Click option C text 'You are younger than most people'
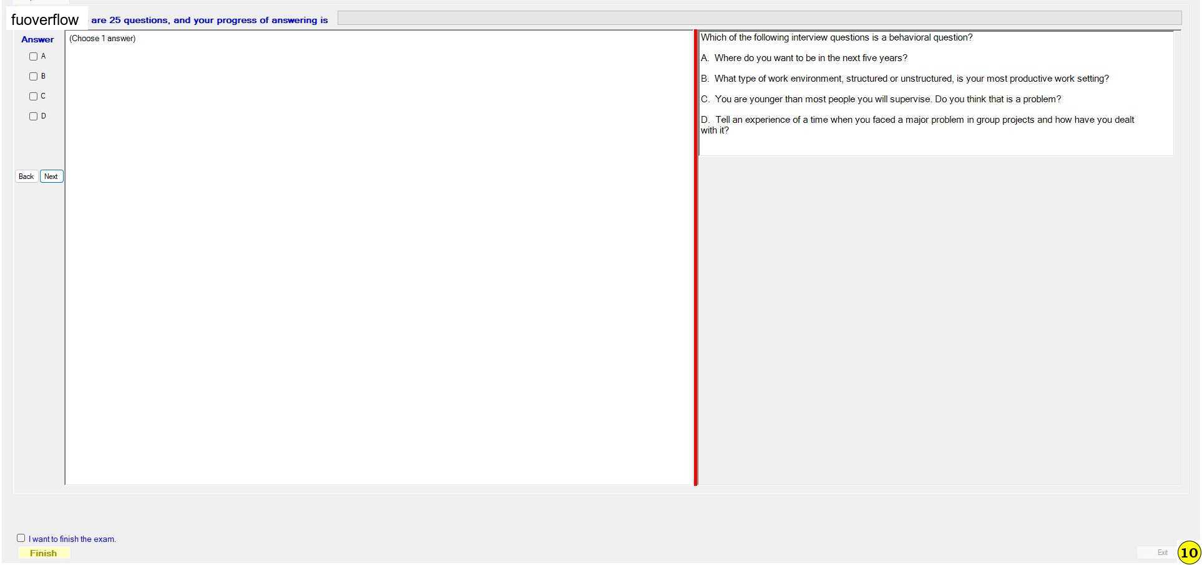This screenshot has height=565, width=1202. (881, 99)
